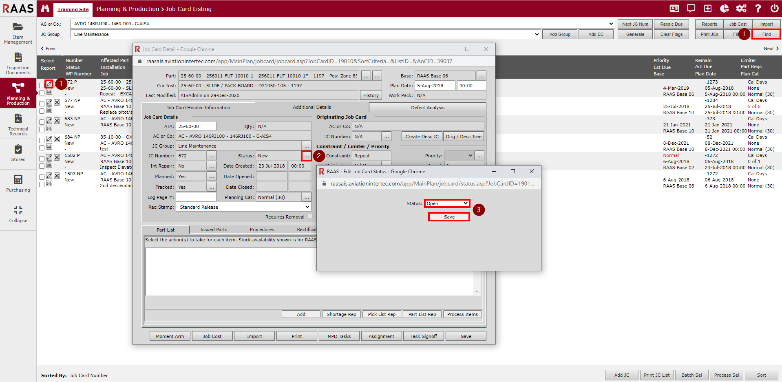This screenshot has width=782, height=382.
Task: Open the settings gears icon
Action: [741, 9]
